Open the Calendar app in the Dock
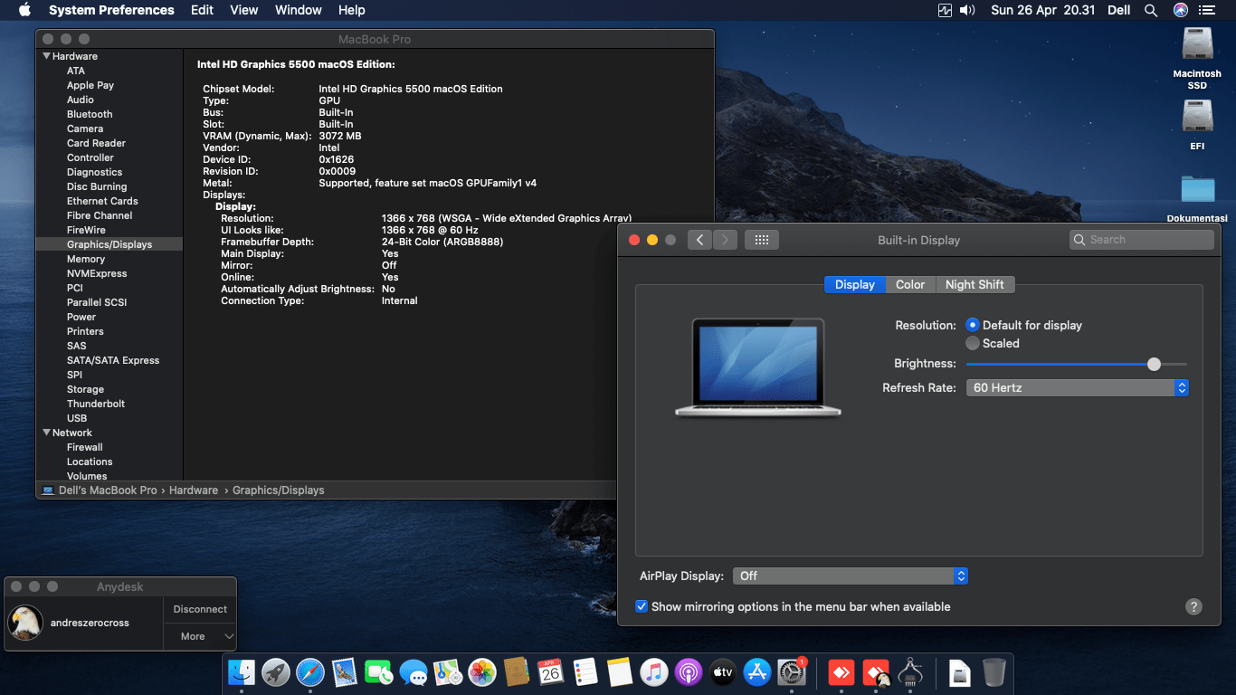 tap(551, 672)
